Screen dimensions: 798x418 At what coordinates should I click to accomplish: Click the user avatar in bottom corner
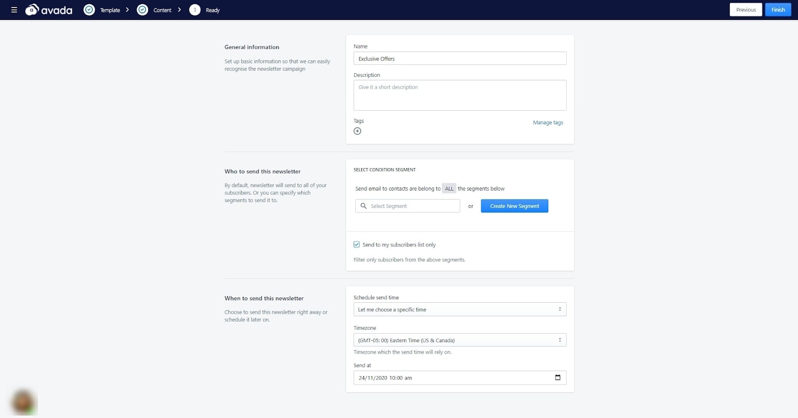[x=23, y=402]
